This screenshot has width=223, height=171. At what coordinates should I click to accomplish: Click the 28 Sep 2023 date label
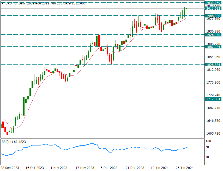pos(10,168)
